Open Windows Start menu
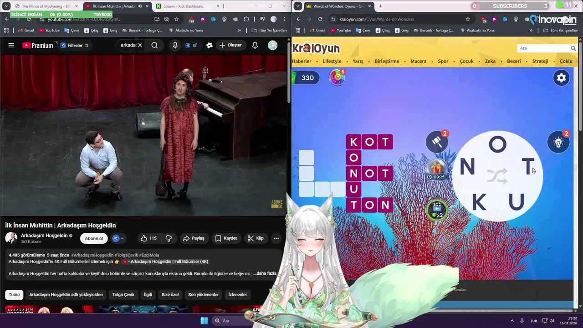Image resolution: width=583 pixels, height=328 pixels. [204, 321]
